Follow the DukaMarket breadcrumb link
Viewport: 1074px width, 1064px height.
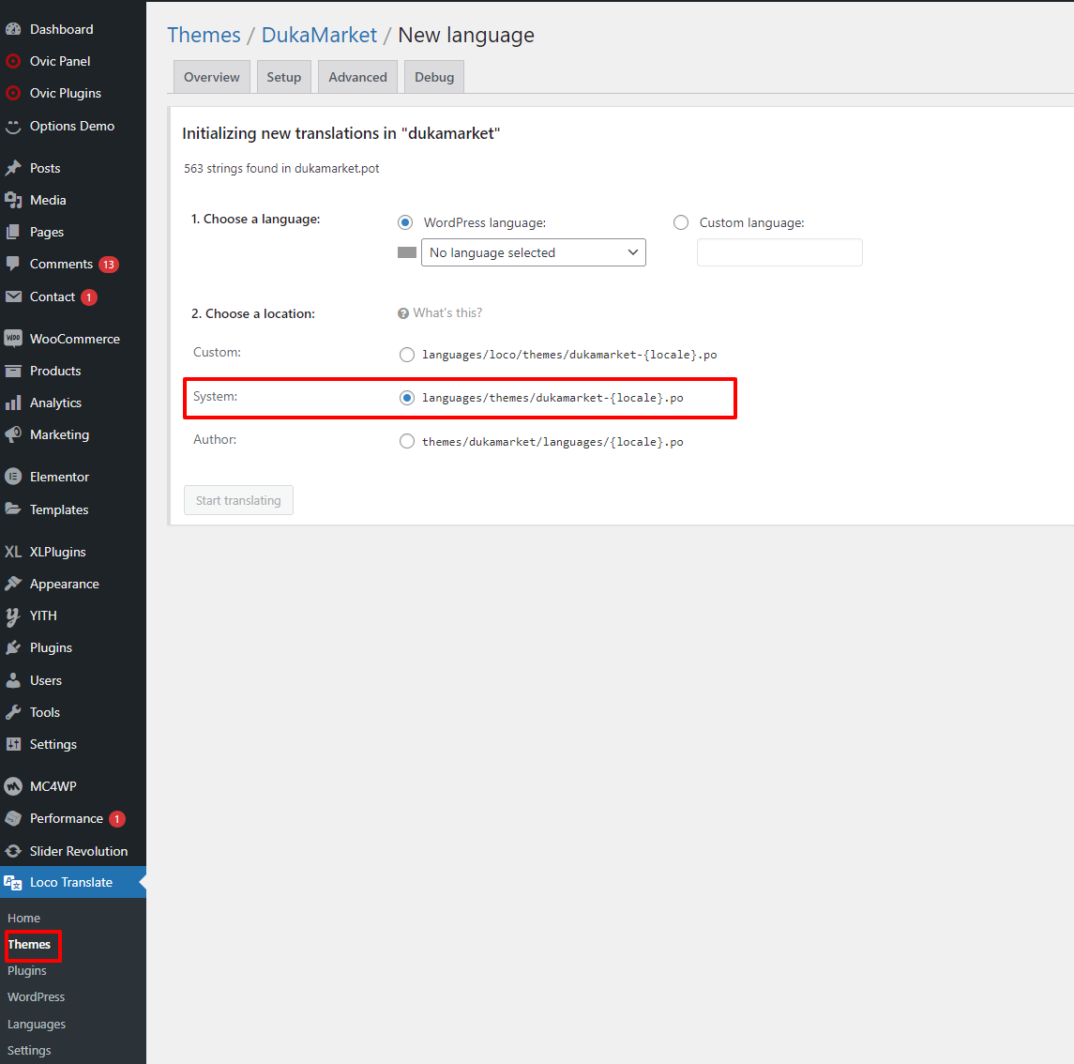pyautogui.click(x=319, y=35)
